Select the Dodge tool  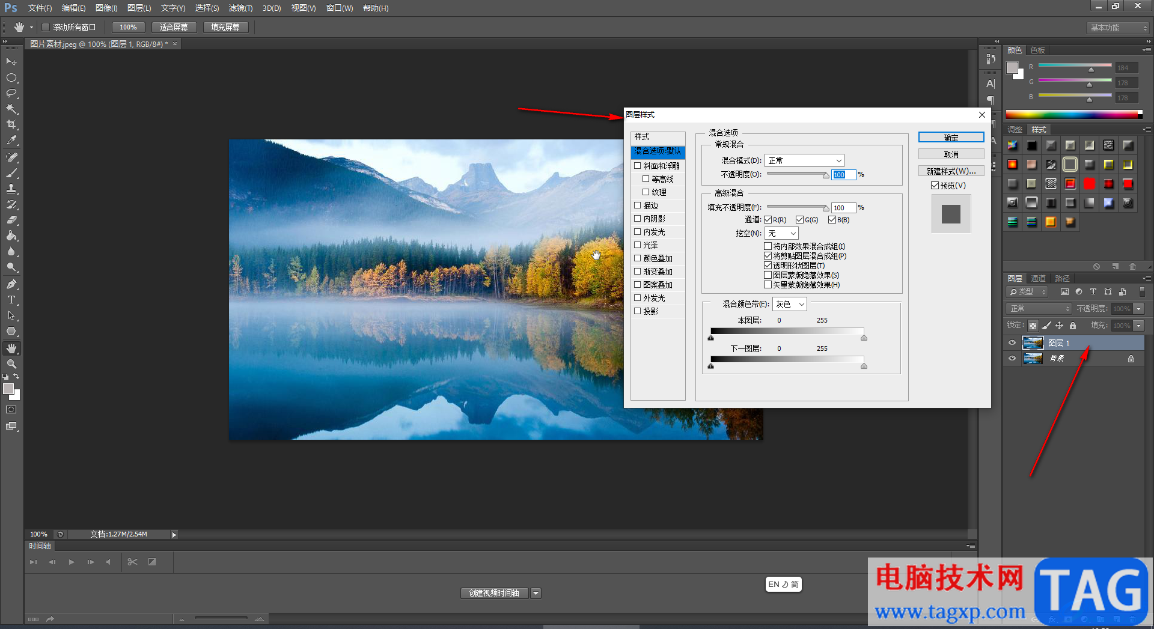click(11, 267)
